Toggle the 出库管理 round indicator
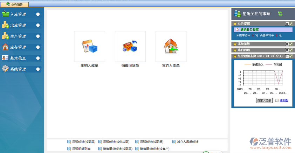The height and width of the screenshot is (153, 295). pos(38,25)
